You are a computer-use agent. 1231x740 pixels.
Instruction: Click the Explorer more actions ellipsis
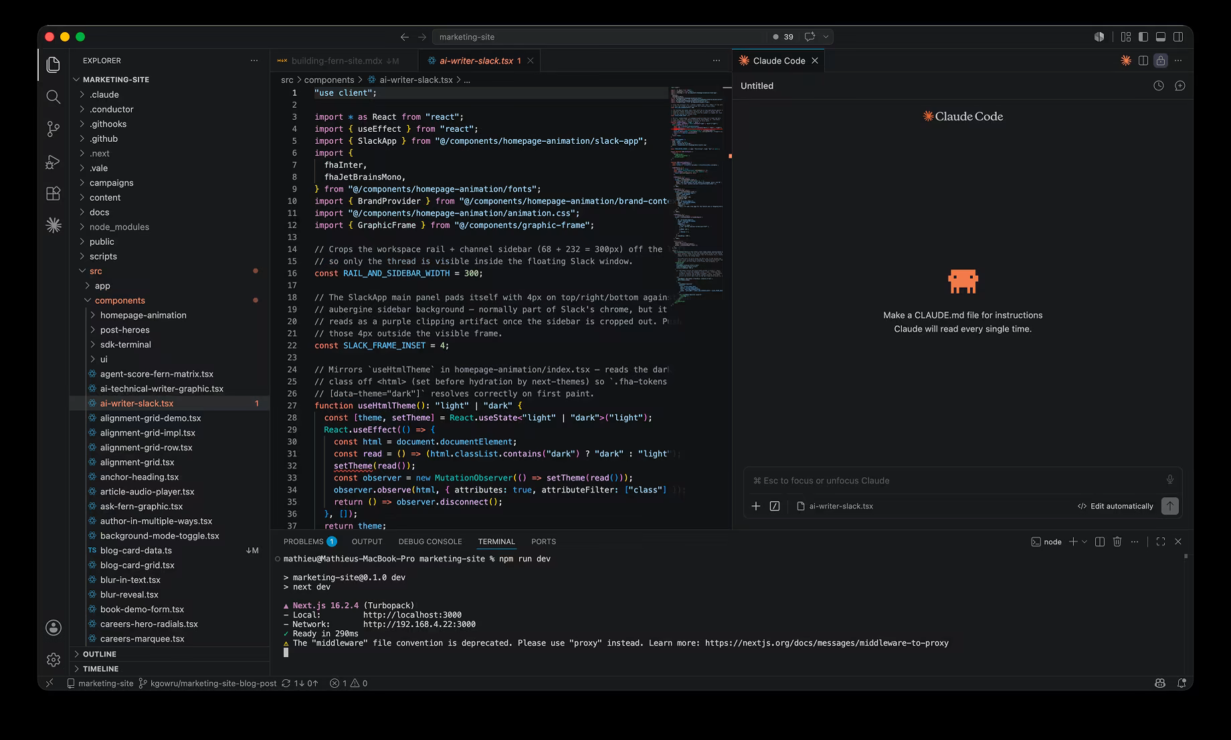click(254, 60)
